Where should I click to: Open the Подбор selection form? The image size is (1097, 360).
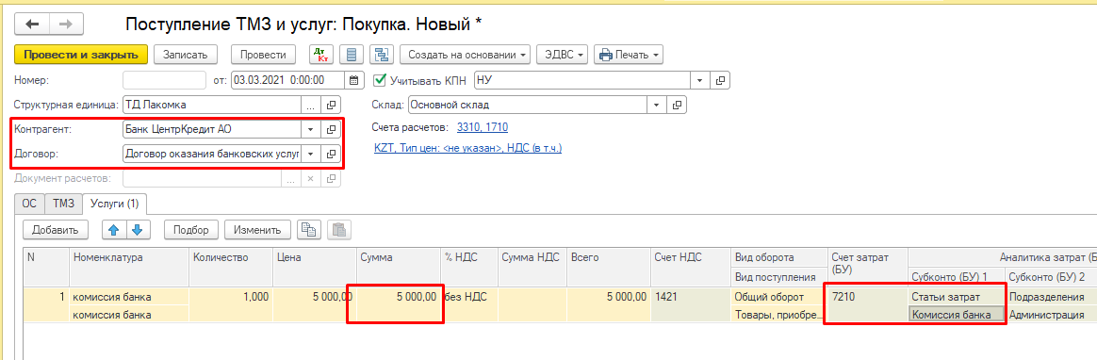click(191, 229)
